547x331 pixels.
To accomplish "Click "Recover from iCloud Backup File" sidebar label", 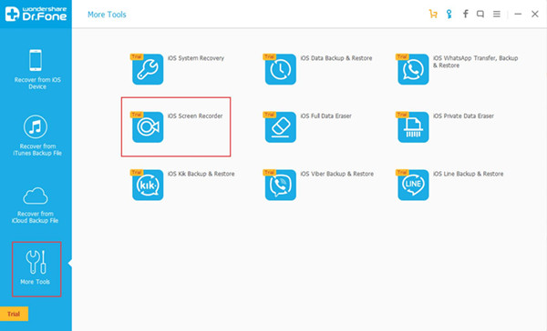I will (x=36, y=217).
